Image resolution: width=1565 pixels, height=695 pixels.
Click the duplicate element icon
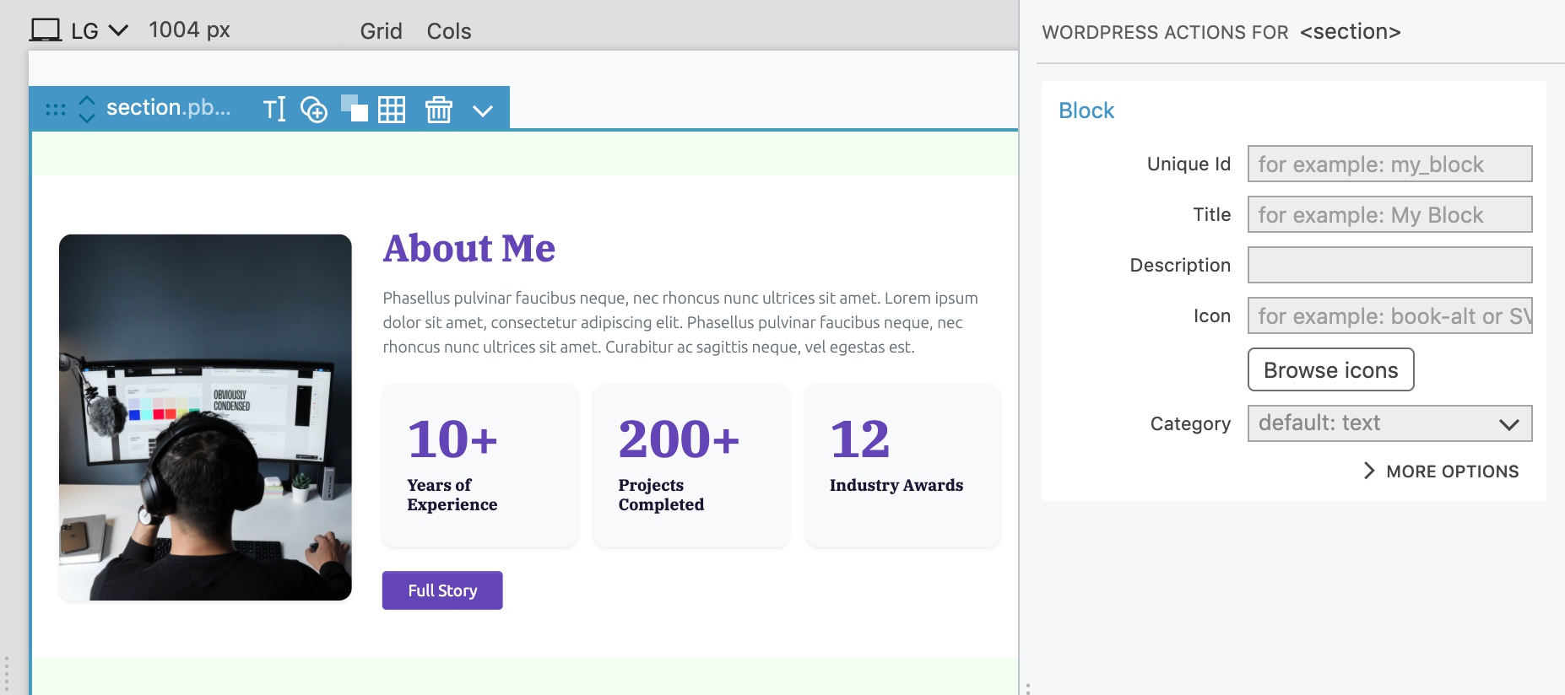355,109
